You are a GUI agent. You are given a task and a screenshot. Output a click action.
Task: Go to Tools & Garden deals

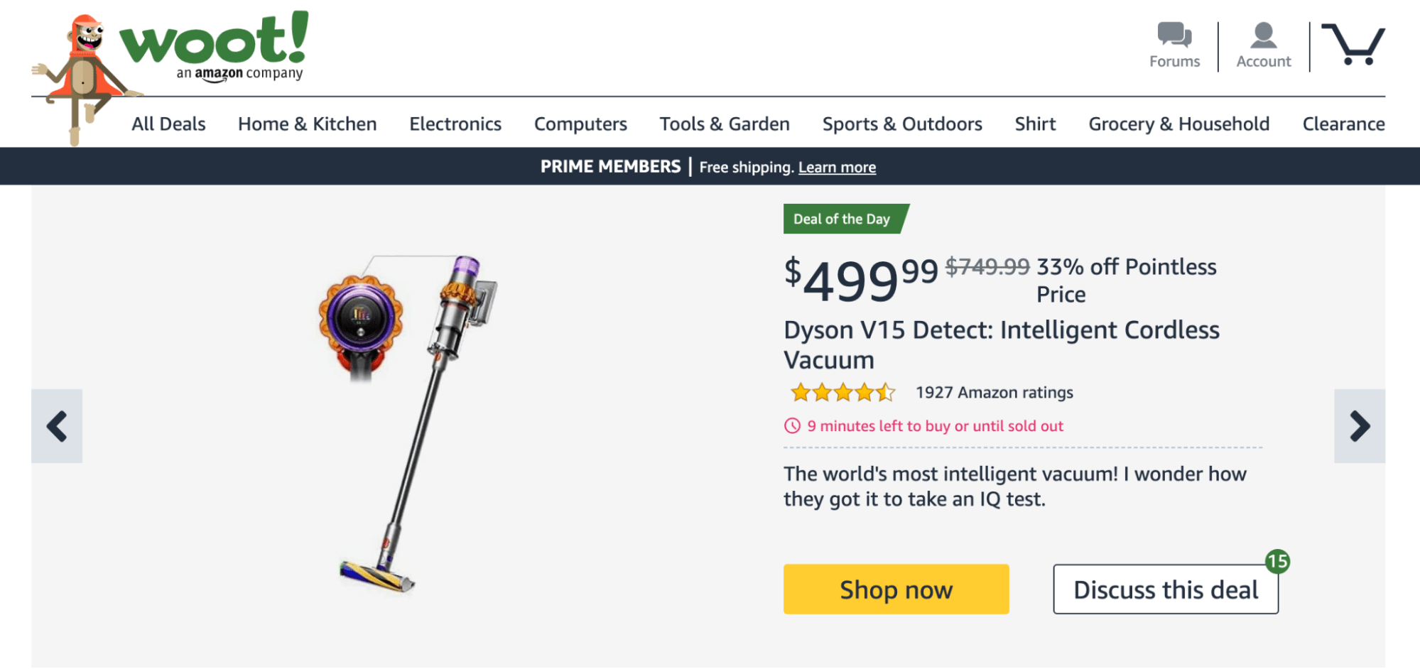(725, 124)
